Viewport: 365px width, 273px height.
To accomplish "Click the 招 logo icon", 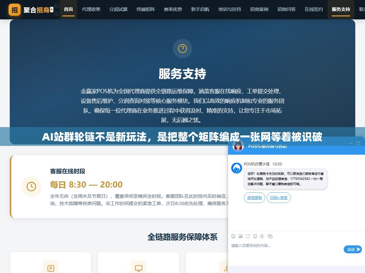I will pos(15,10).
